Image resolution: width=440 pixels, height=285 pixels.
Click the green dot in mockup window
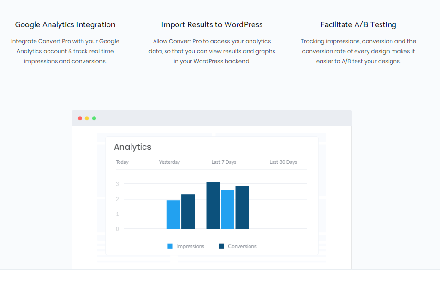[x=94, y=119]
